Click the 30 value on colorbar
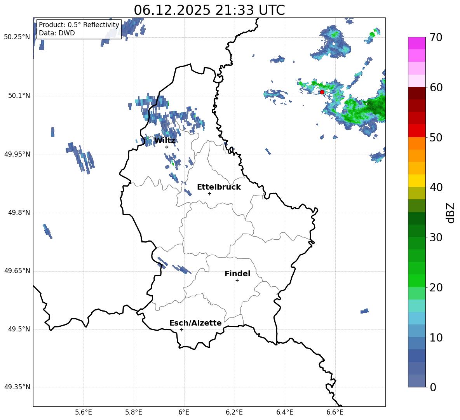 (x=436, y=237)
